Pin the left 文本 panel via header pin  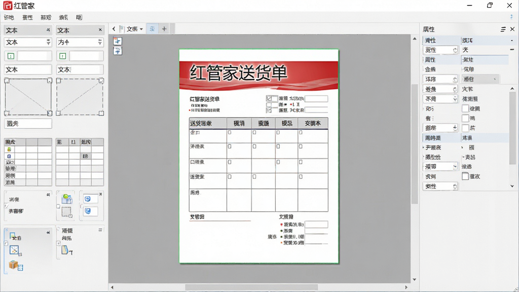48,30
